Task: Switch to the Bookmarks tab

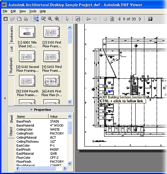Action: pyautogui.click(x=12, y=34)
